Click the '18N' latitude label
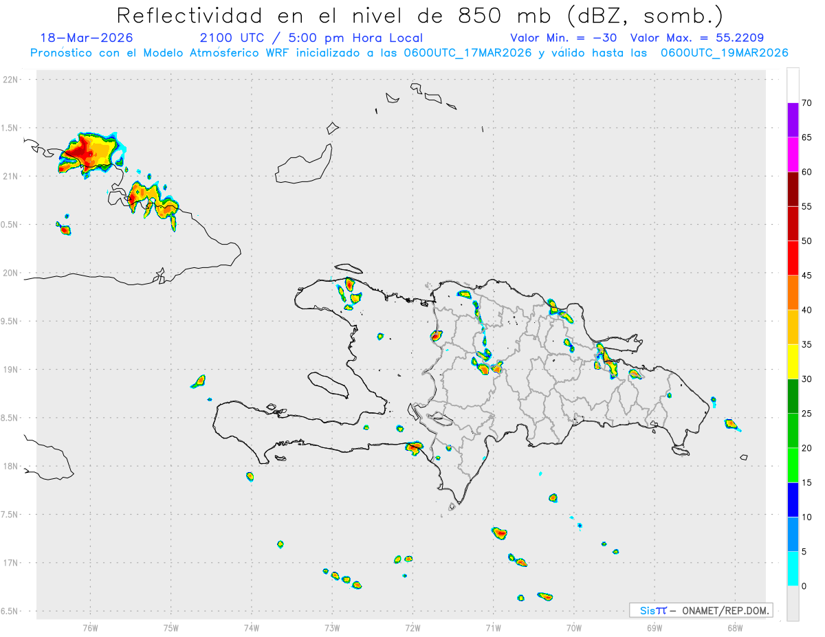The width and height of the screenshot is (825, 637). [x=12, y=467]
